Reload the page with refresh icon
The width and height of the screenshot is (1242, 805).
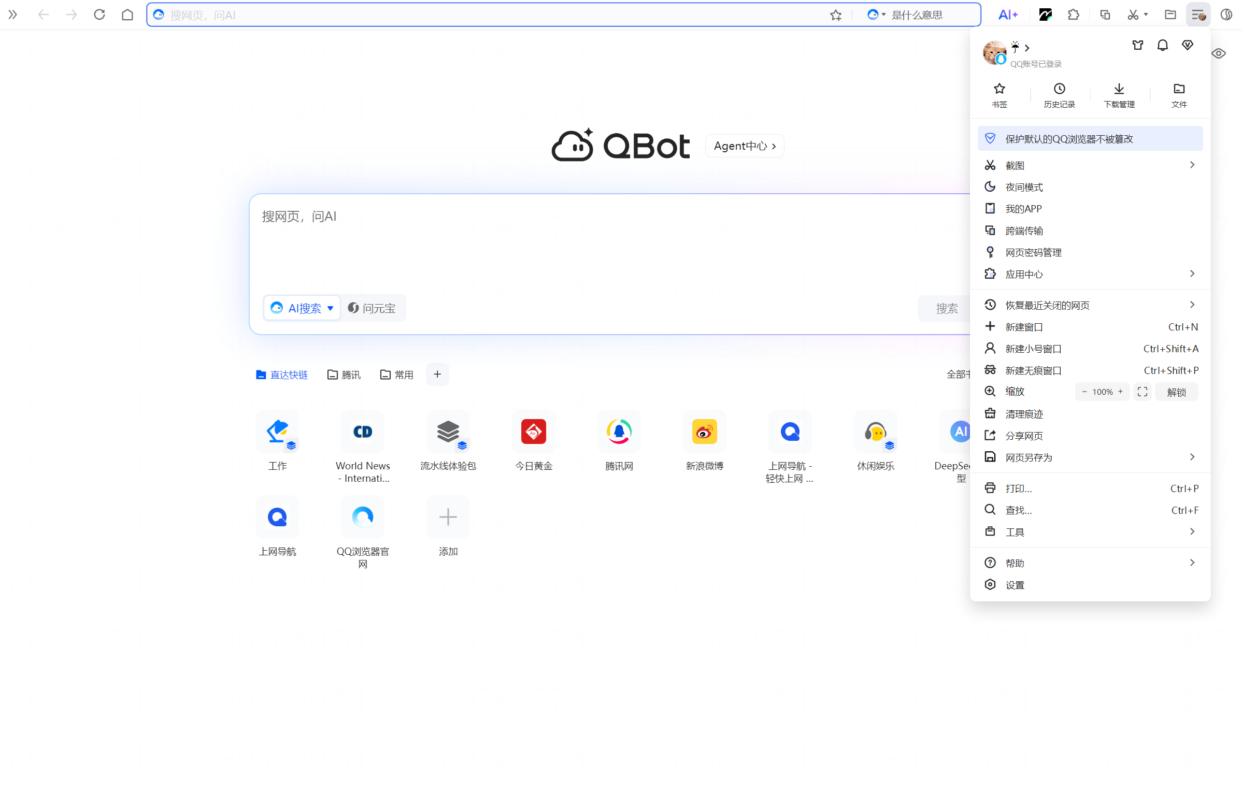[99, 15]
